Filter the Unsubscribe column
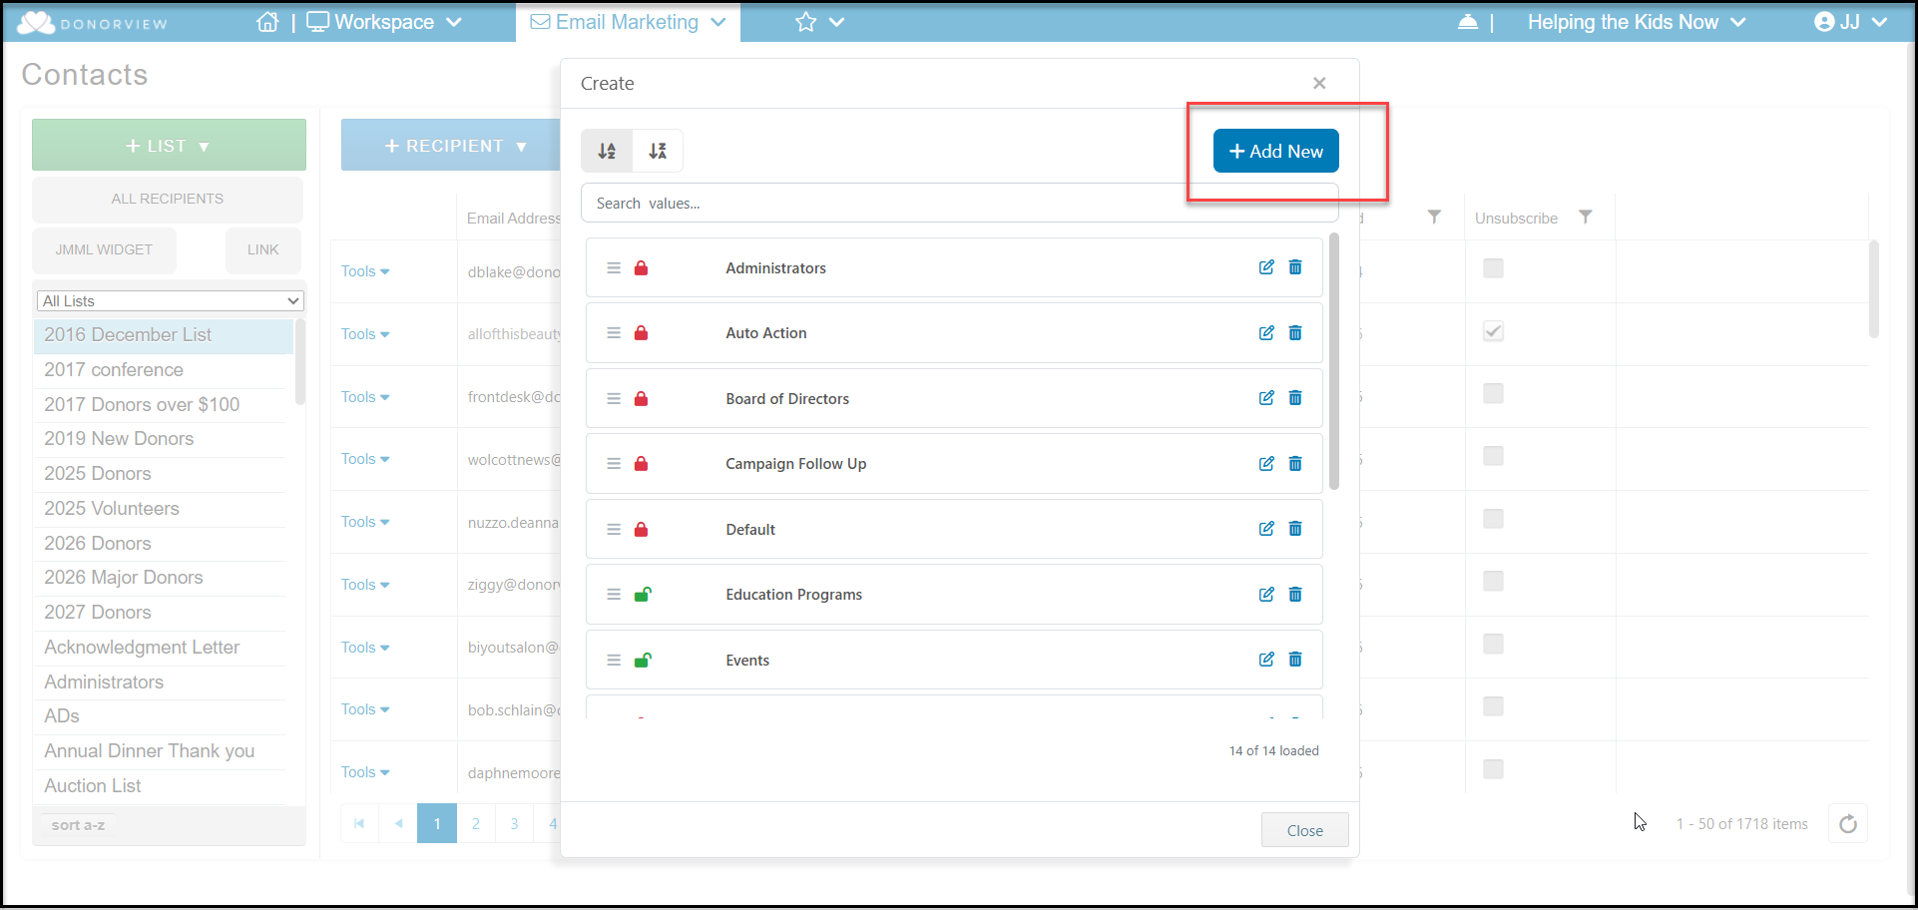This screenshot has height=910, width=1918. 1586,217
